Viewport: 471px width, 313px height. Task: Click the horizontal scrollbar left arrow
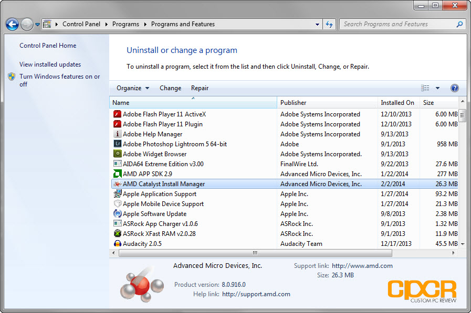click(x=113, y=253)
